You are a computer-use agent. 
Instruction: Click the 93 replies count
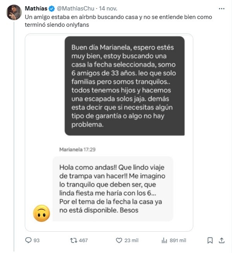point(37,240)
